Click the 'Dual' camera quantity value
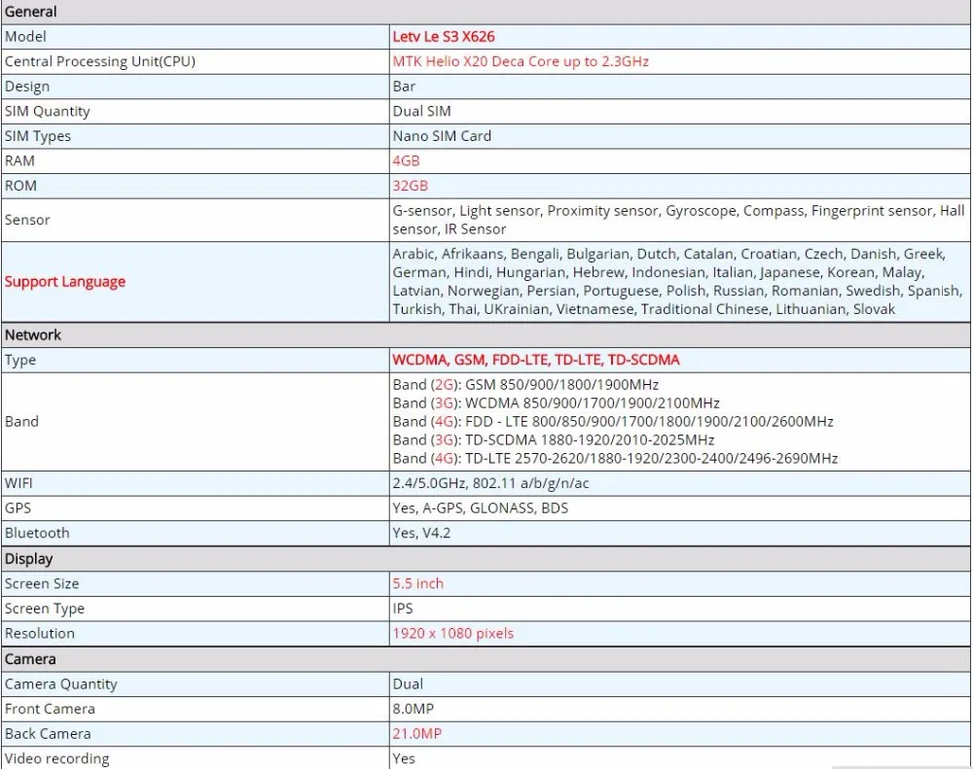This screenshot has width=973, height=769. [408, 684]
